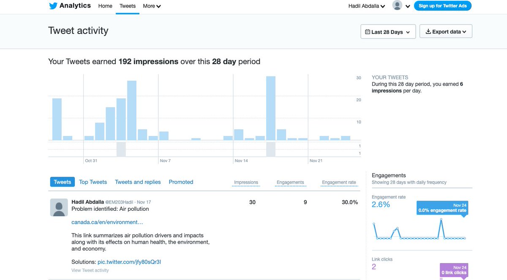
Task: Select the Tweets navigation tab
Action: pyautogui.click(x=128, y=6)
